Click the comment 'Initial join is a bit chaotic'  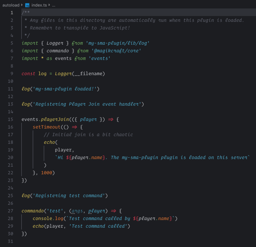[x=90, y=134]
